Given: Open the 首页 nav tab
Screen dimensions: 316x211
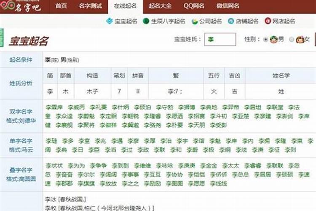Looking at the screenshot, I should point(61,6).
